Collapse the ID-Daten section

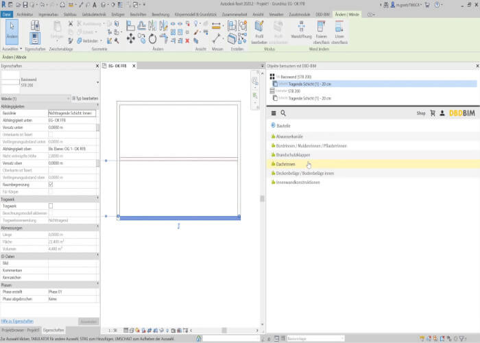(x=97, y=256)
